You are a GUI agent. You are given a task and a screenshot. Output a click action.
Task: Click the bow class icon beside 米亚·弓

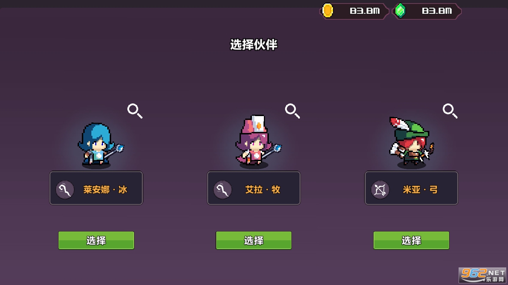click(380, 190)
